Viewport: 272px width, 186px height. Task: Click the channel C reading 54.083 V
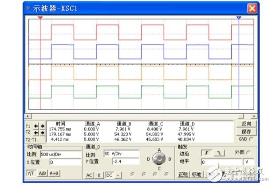point(154,135)
